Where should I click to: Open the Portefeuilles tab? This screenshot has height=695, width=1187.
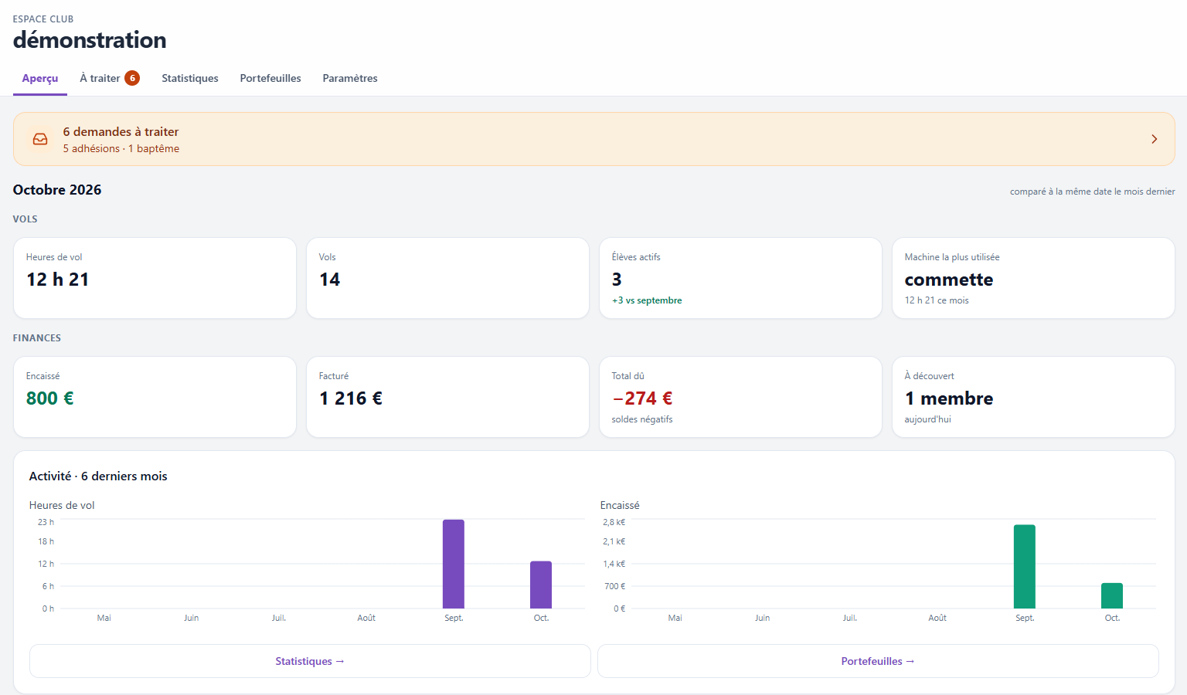click(270, 78)
